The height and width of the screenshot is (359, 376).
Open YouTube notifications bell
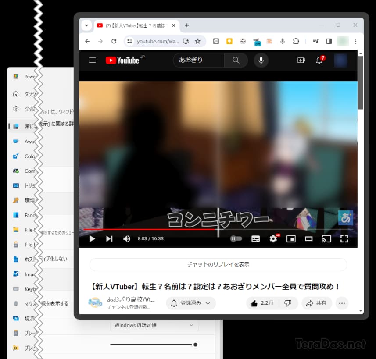point(319,60)
